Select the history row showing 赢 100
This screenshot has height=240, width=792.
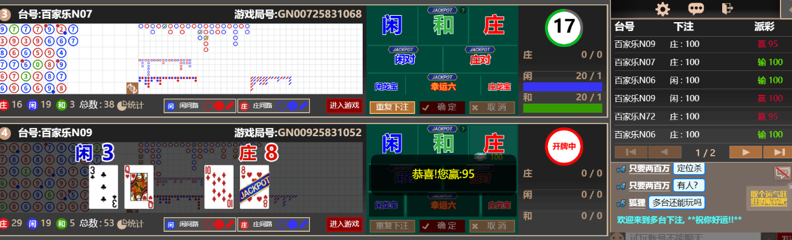(701, 98)
